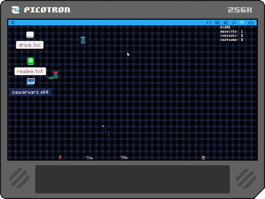This screenshot has height=199, width=265.
Task: Open the music note sound editor
Action: pos(234,23)
